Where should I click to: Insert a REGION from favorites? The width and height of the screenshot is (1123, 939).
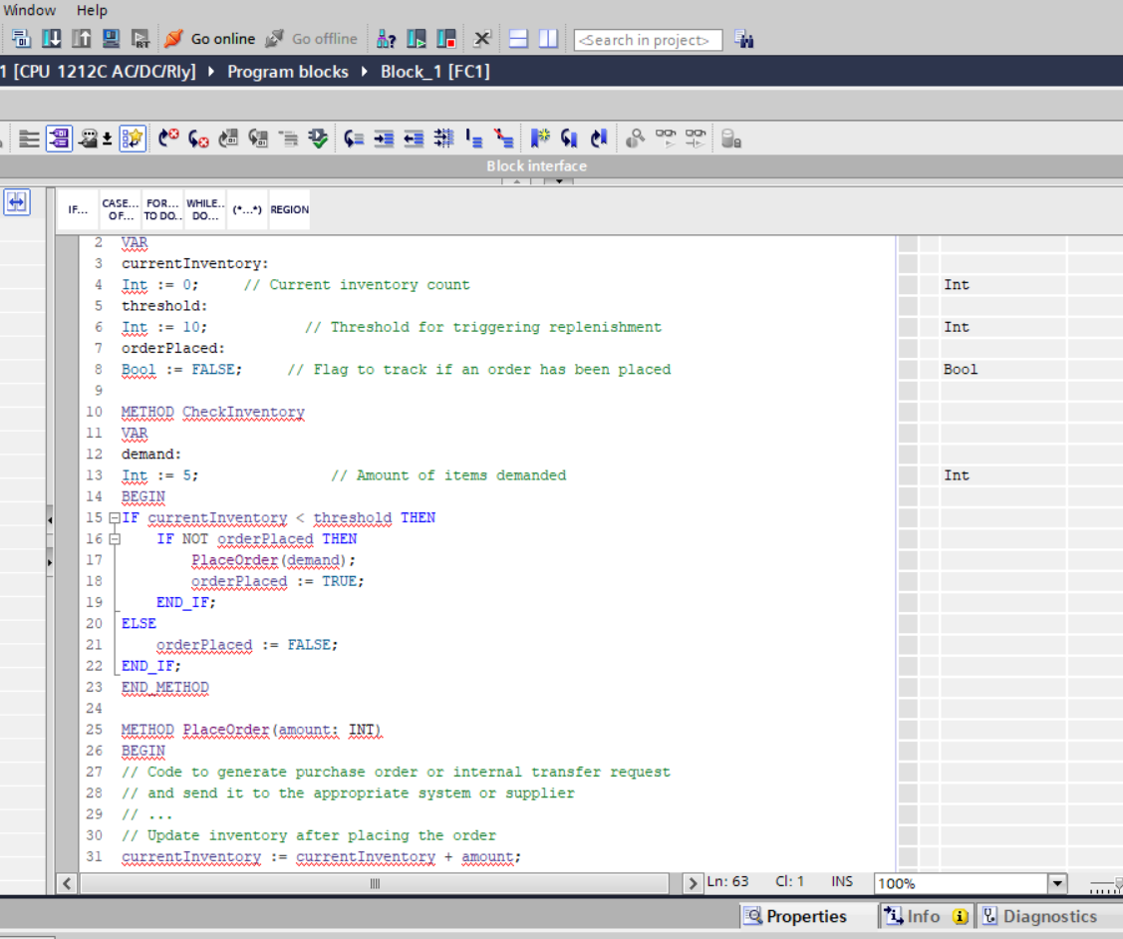289,209
